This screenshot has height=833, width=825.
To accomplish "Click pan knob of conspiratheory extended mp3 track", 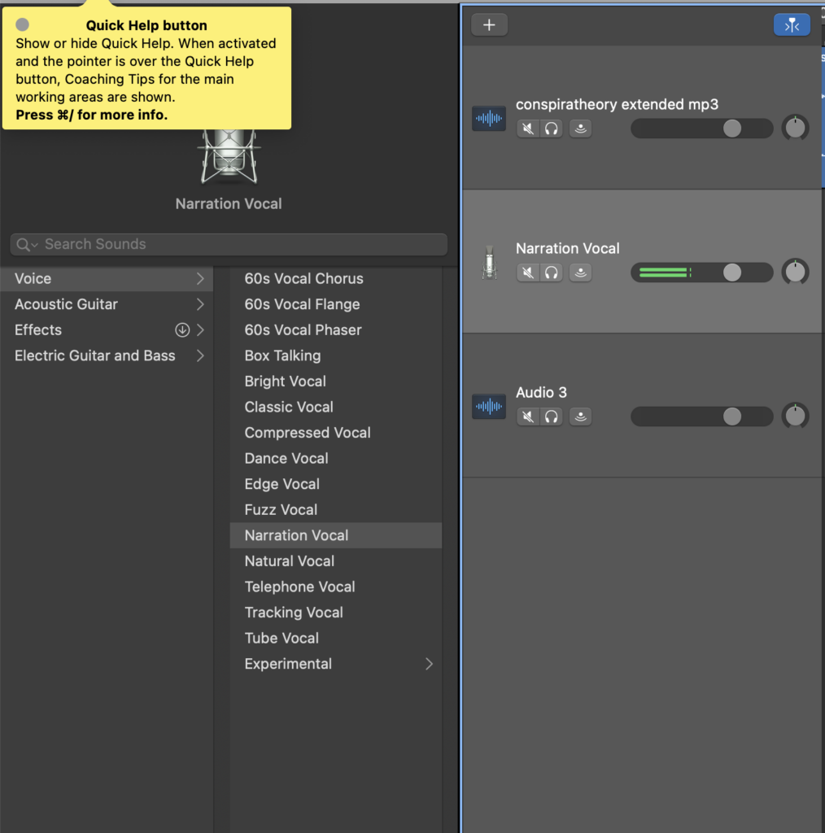I will [x=795, y=128].
